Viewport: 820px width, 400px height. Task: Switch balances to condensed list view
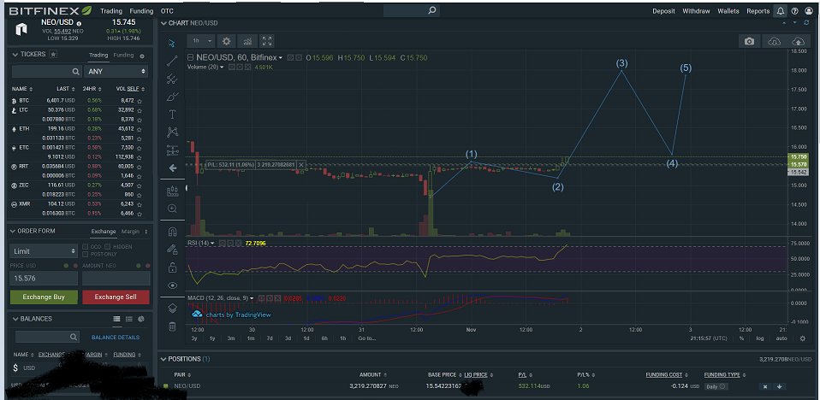[128, 319]
